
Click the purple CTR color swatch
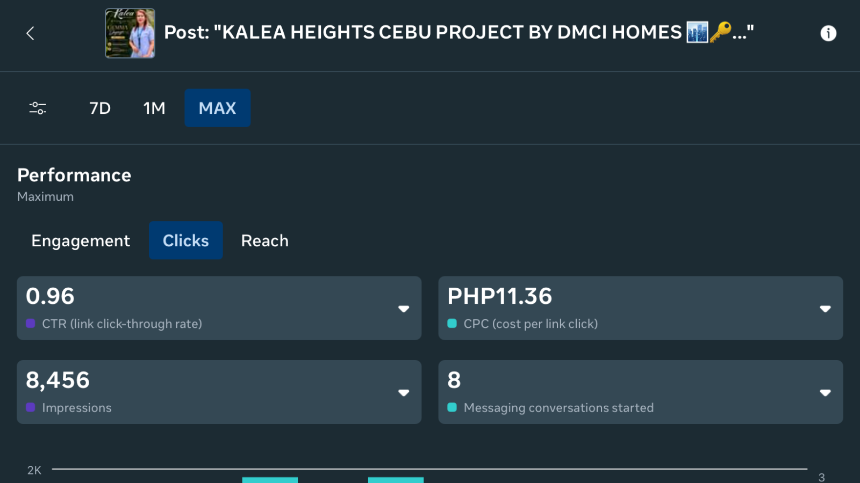tap(31, 324)
